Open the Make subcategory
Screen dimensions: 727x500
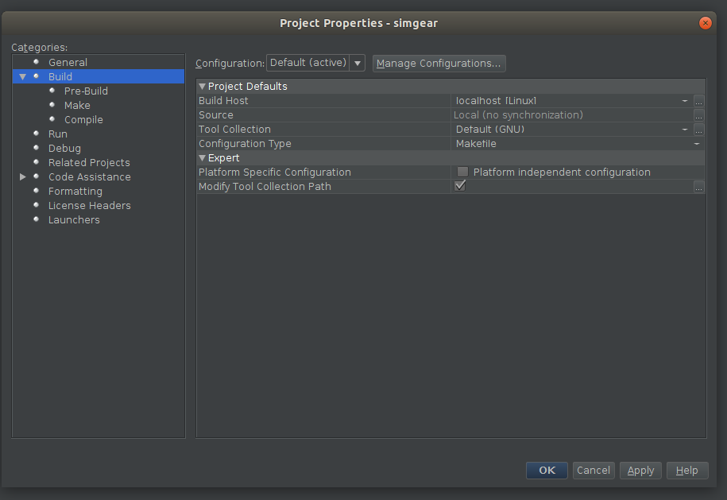pos(77,105)
